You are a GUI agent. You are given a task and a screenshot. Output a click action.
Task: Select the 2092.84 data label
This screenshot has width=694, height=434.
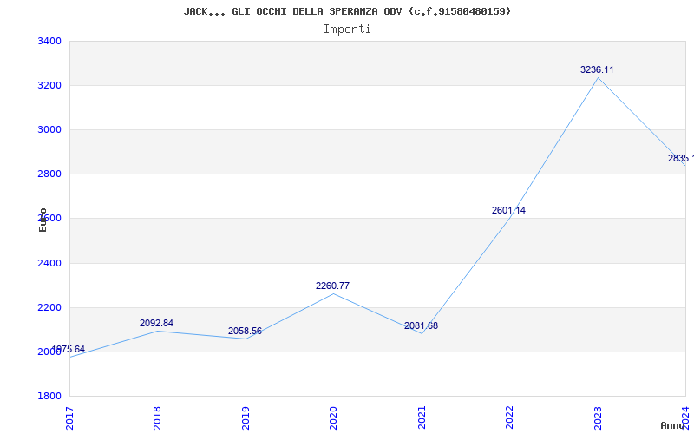point(156,323)
